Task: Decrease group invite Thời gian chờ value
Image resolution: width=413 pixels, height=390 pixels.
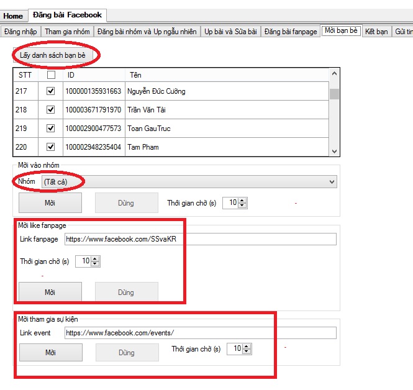Action: click(x=243, y=206)
